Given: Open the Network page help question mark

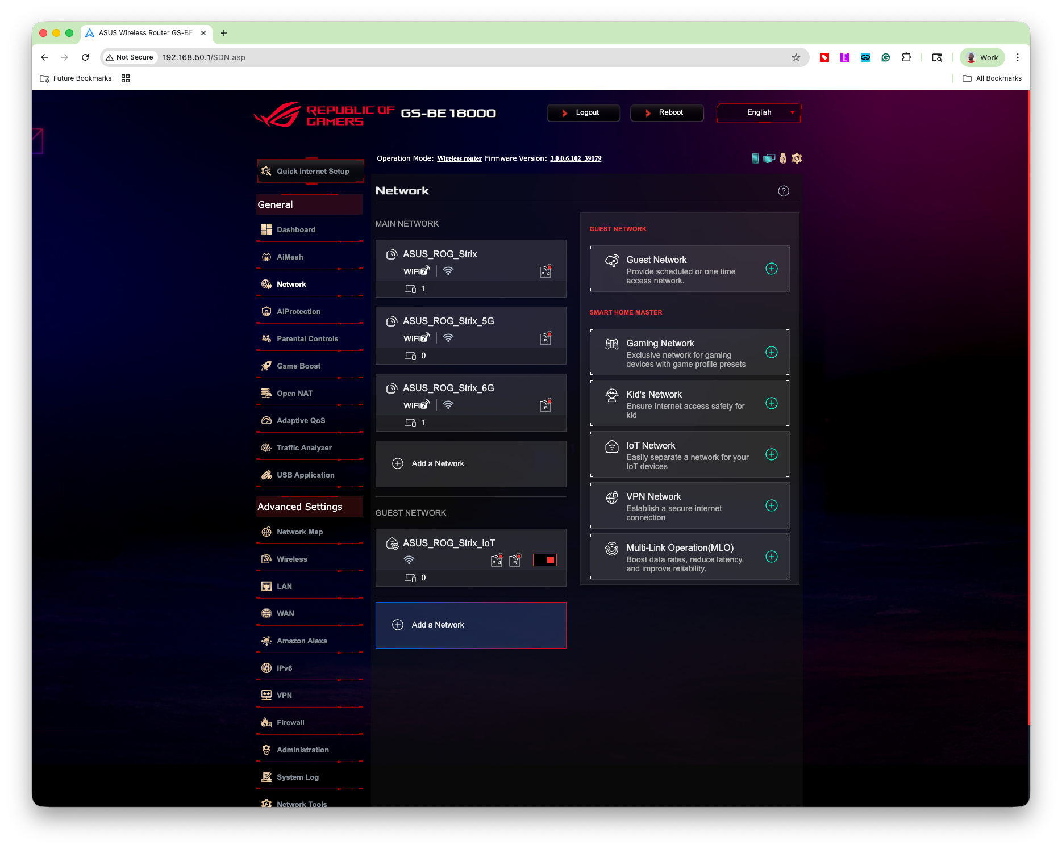Looking at the screenshot, I should pos(784,191).
